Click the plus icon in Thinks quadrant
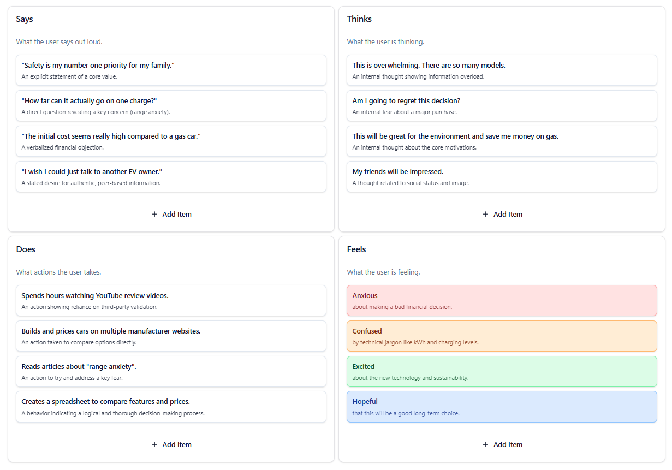This screenshot has width=672, height=470. point(485,215)
